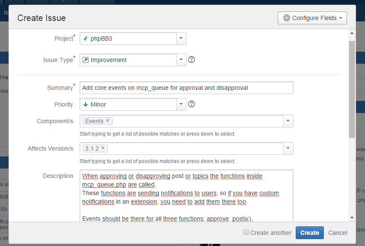This screenshot has width=365, height=246.
Task: Expand the Component/s dropdown arrow
Action: pyautogui.click(x=288, y=121)
